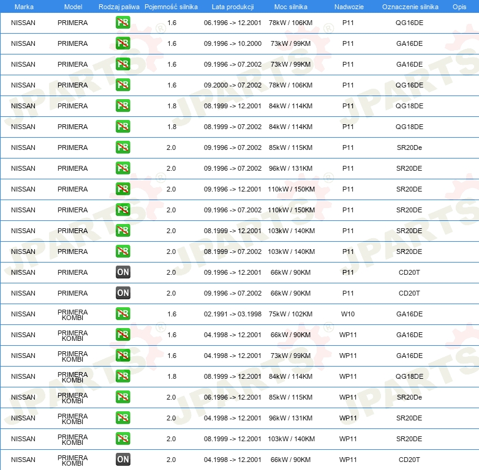Screen dimensions: 479x470
Task: Click the Marka column header
Action: click(24, 7)
